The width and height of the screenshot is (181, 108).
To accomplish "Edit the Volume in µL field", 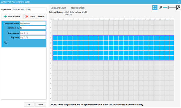I will (33, 28).
